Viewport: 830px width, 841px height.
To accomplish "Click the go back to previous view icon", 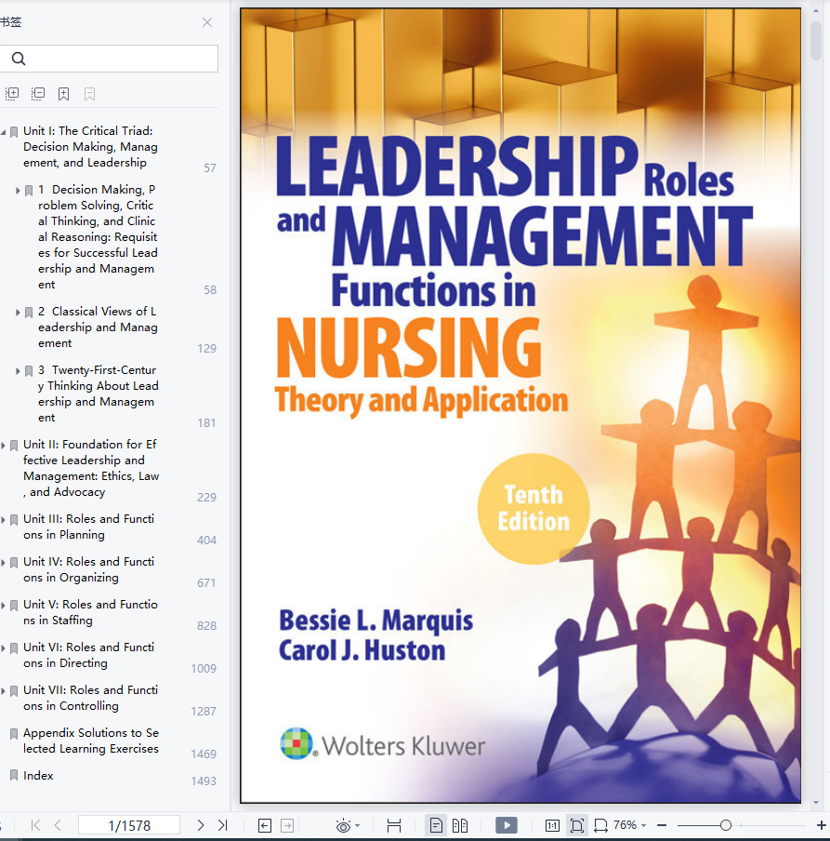I will [x=265, y=825].
